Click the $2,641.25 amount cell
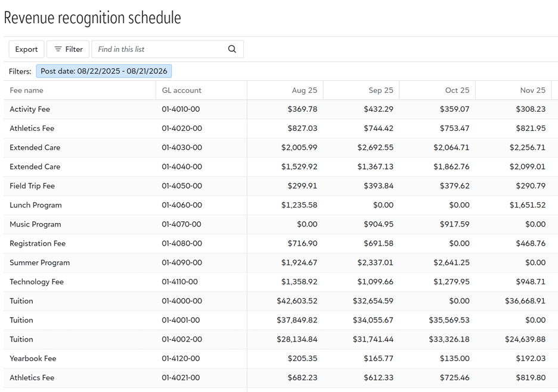Viewport: 558px width, 392px height. pyautogui.click(x=451, y=262)
